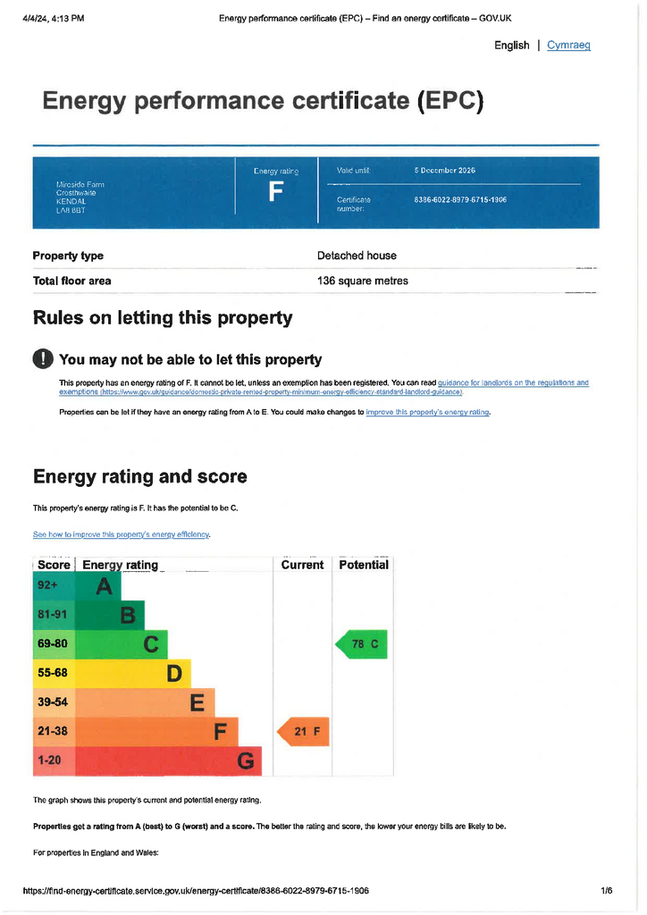Click the certificate number 8386-6022-8979-6715-1906

tap(460, 199)
